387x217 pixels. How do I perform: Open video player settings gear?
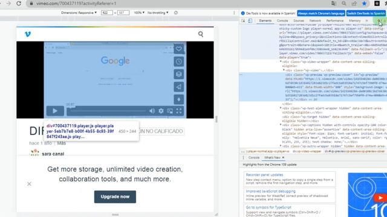tap(161, 111)
